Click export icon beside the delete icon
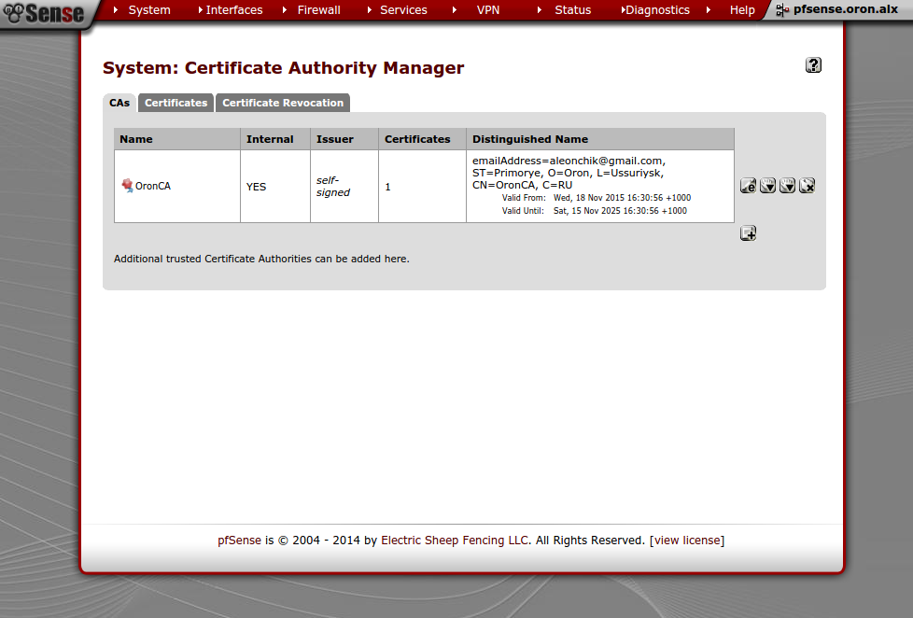Screen dimensions: 913x618 tap(787, 186)
